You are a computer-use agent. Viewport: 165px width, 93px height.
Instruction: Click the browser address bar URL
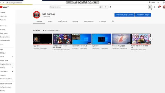pyautogui.click(x=15, y=3)
